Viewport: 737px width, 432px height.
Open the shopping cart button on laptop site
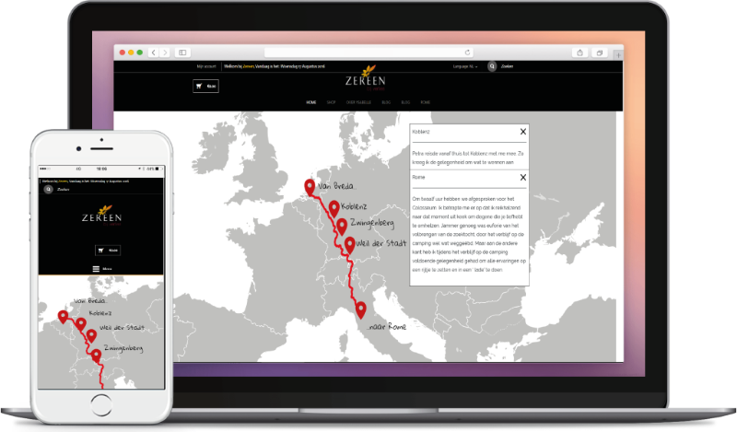pyautogui.click(x=205, y=86)
